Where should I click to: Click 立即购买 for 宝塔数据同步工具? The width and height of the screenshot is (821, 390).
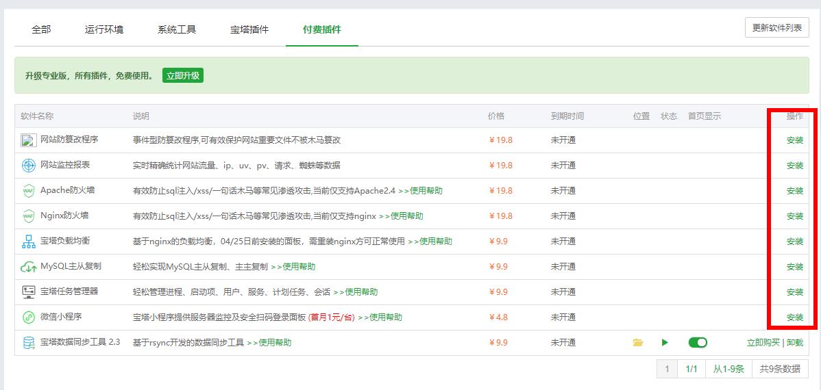tap(763, 342)
